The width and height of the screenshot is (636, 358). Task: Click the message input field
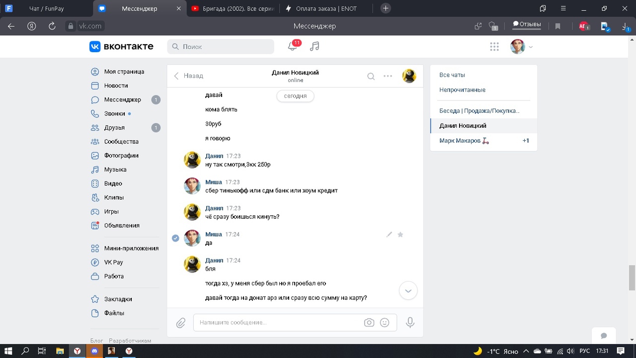point(278,323)
